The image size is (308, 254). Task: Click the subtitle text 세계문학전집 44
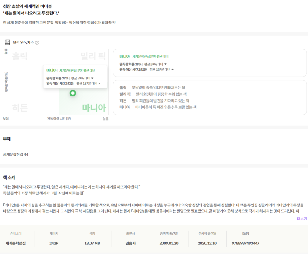[15, 154]
